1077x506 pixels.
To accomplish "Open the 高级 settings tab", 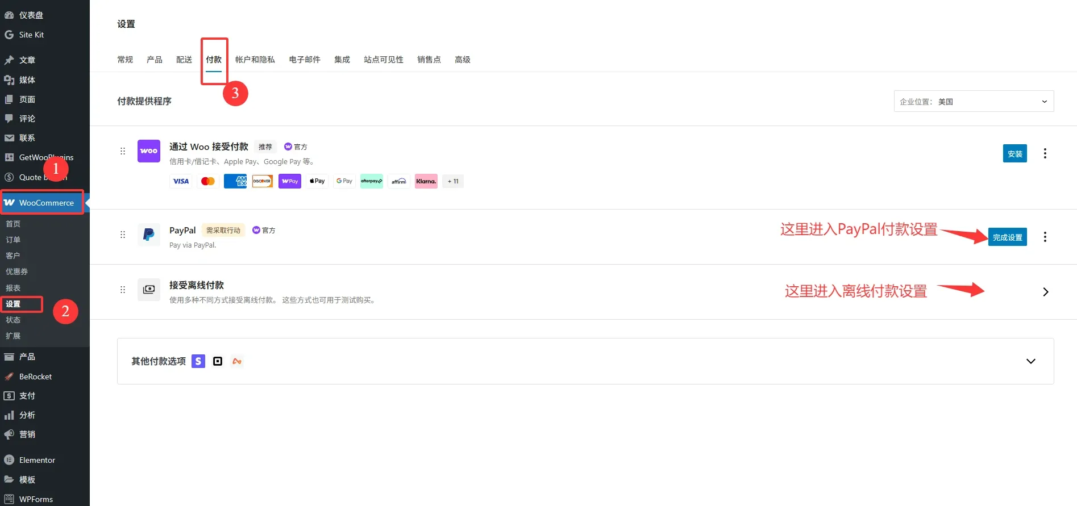I will [x=462, y=60].
